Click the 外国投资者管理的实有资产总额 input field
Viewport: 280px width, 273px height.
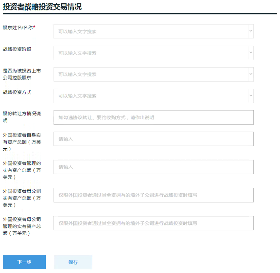pos(154,167)
